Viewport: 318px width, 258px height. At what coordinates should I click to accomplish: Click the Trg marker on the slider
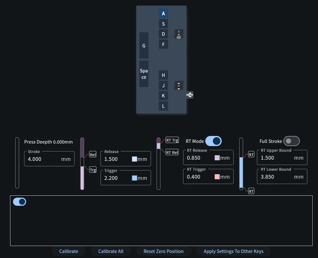(x=93, y=170)
